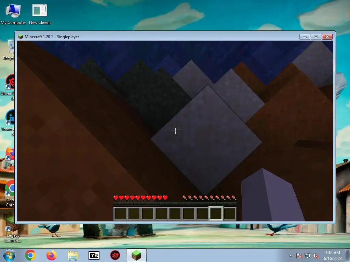Screen dimensions: 350x262
Task: Open the Google Chrome desktop shortcut
Action: point(10,194)
